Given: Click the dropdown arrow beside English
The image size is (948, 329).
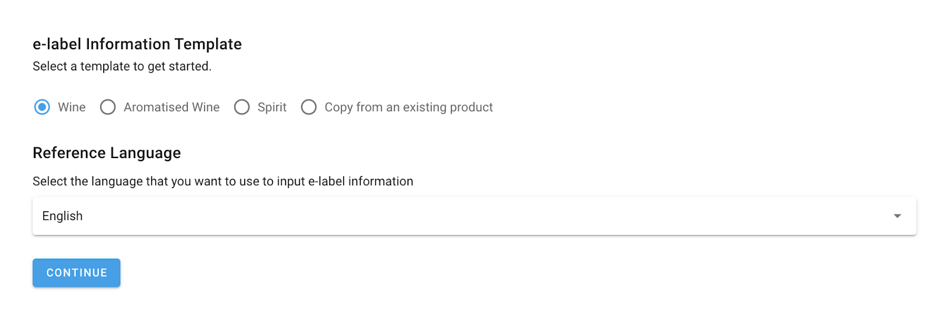Looking at the screenshot, I should [897, 216].
